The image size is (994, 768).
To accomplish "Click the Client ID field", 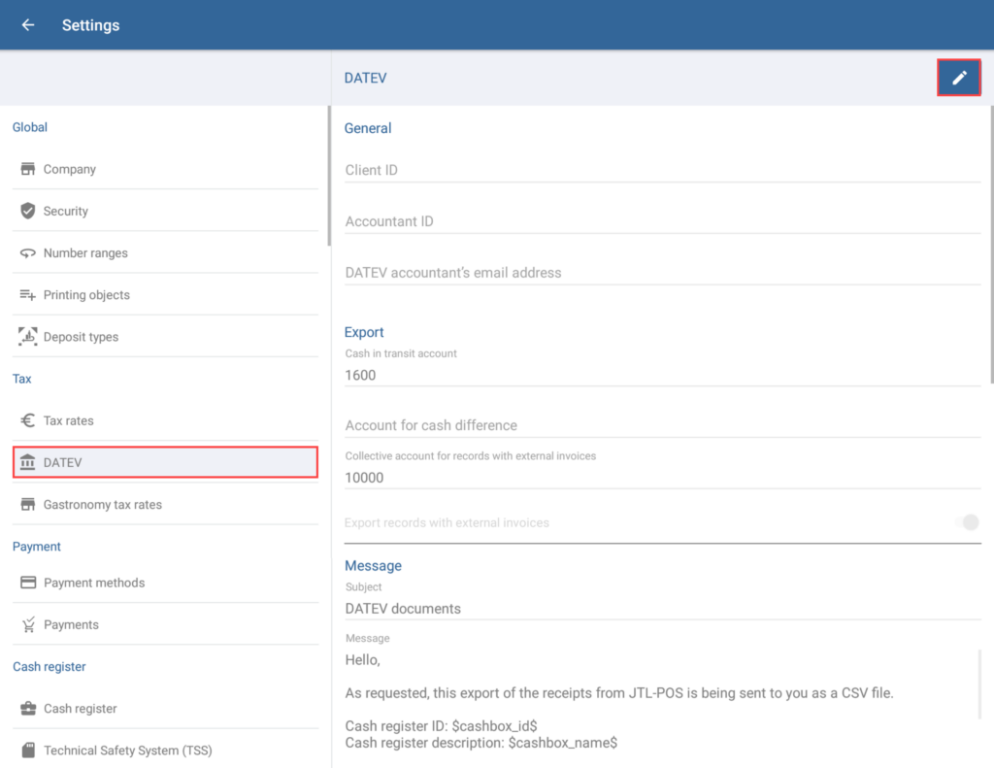I will (x=662, y=170).
